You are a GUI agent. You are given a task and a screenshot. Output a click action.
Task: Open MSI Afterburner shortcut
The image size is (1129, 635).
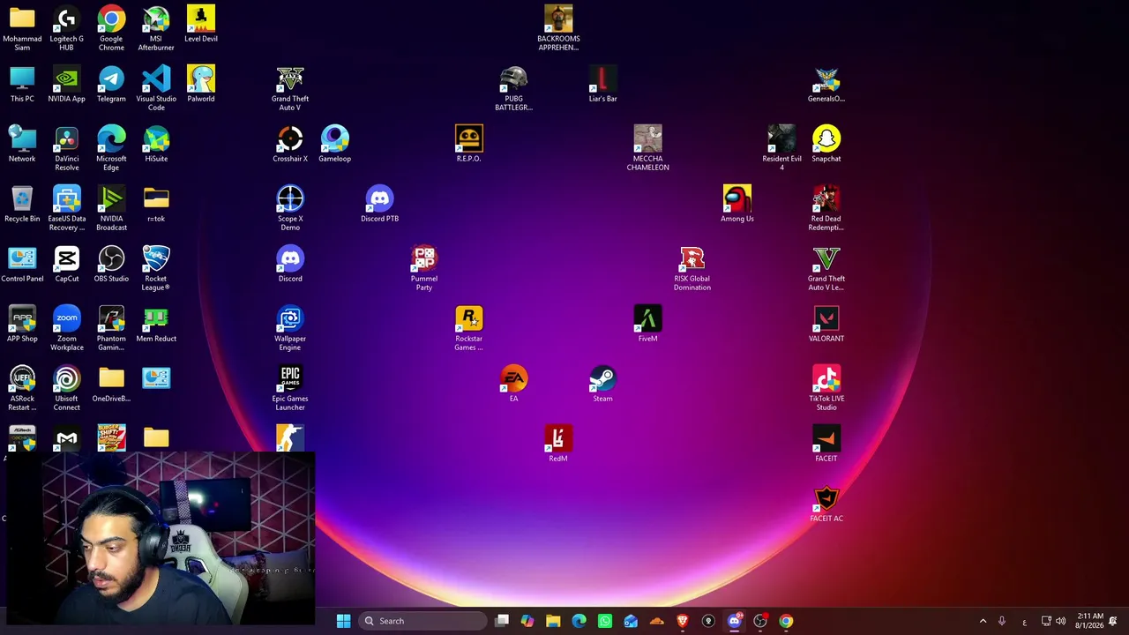pos(156,28)
